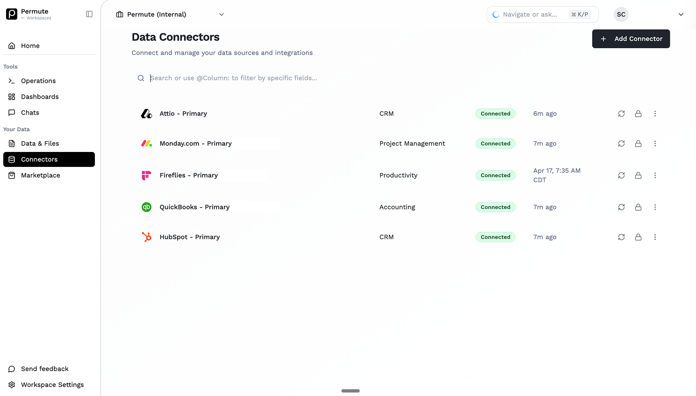Viewport: 696px width, 396px height.
Task: Refresh the QuickBooks connector
Action: 621,207
